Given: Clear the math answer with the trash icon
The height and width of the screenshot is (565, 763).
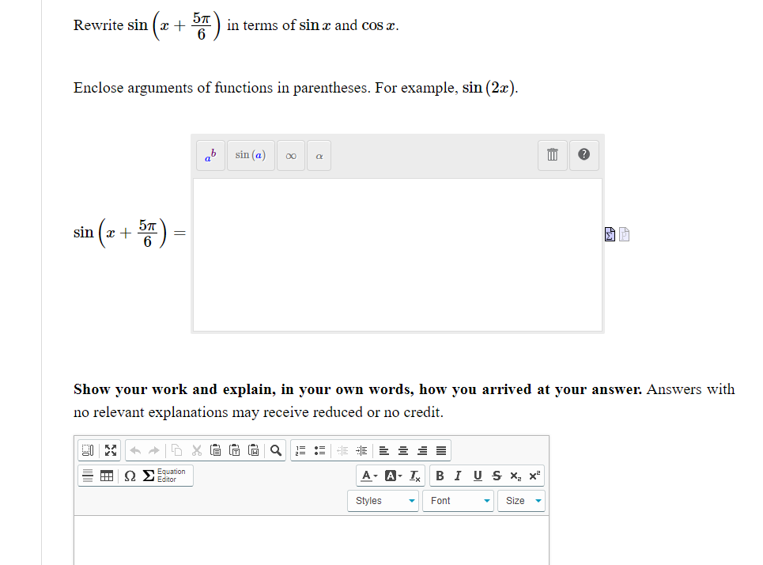Looking at the screenshot, I should [x=552, y=154].
